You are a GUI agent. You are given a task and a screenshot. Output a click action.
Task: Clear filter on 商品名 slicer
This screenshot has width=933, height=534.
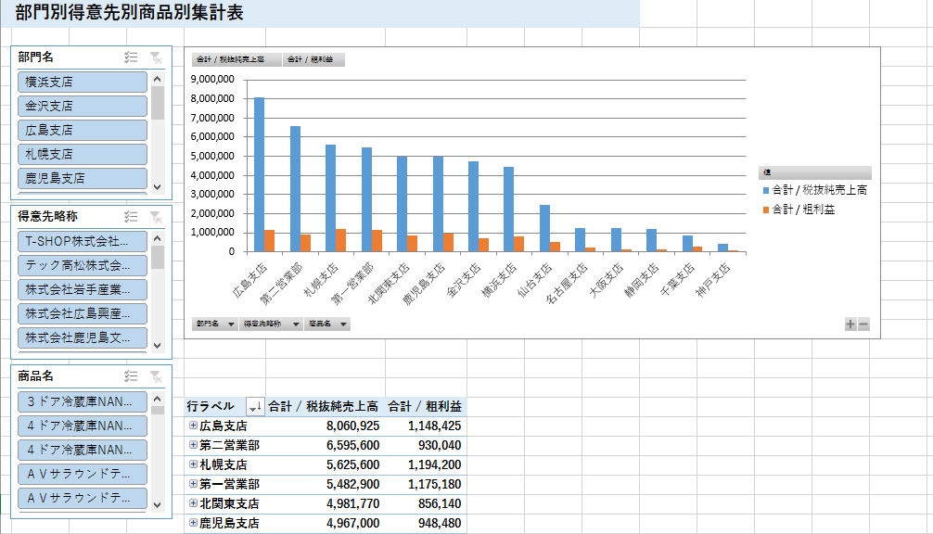click(156, 375)
